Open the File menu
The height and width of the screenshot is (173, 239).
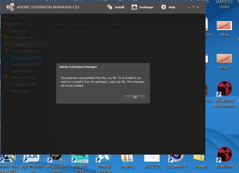[9, 18]
